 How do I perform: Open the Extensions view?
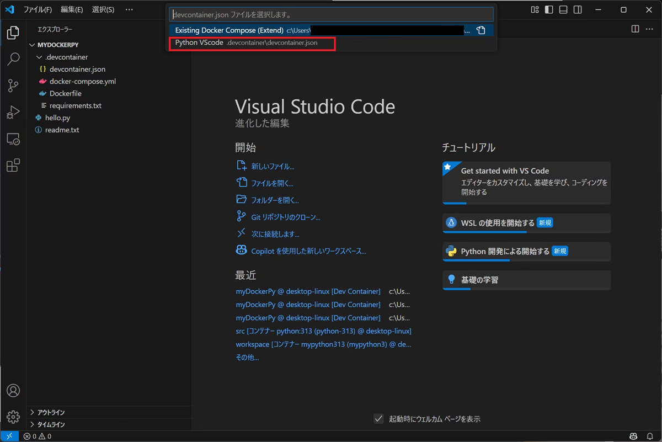(x=13, y=165)
